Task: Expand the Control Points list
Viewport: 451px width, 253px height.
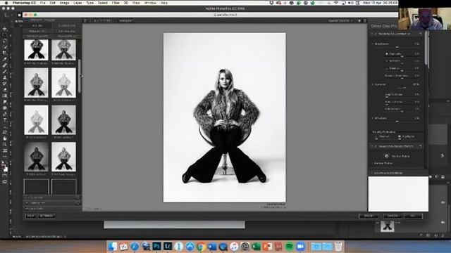Action: [x=373, y=163]
